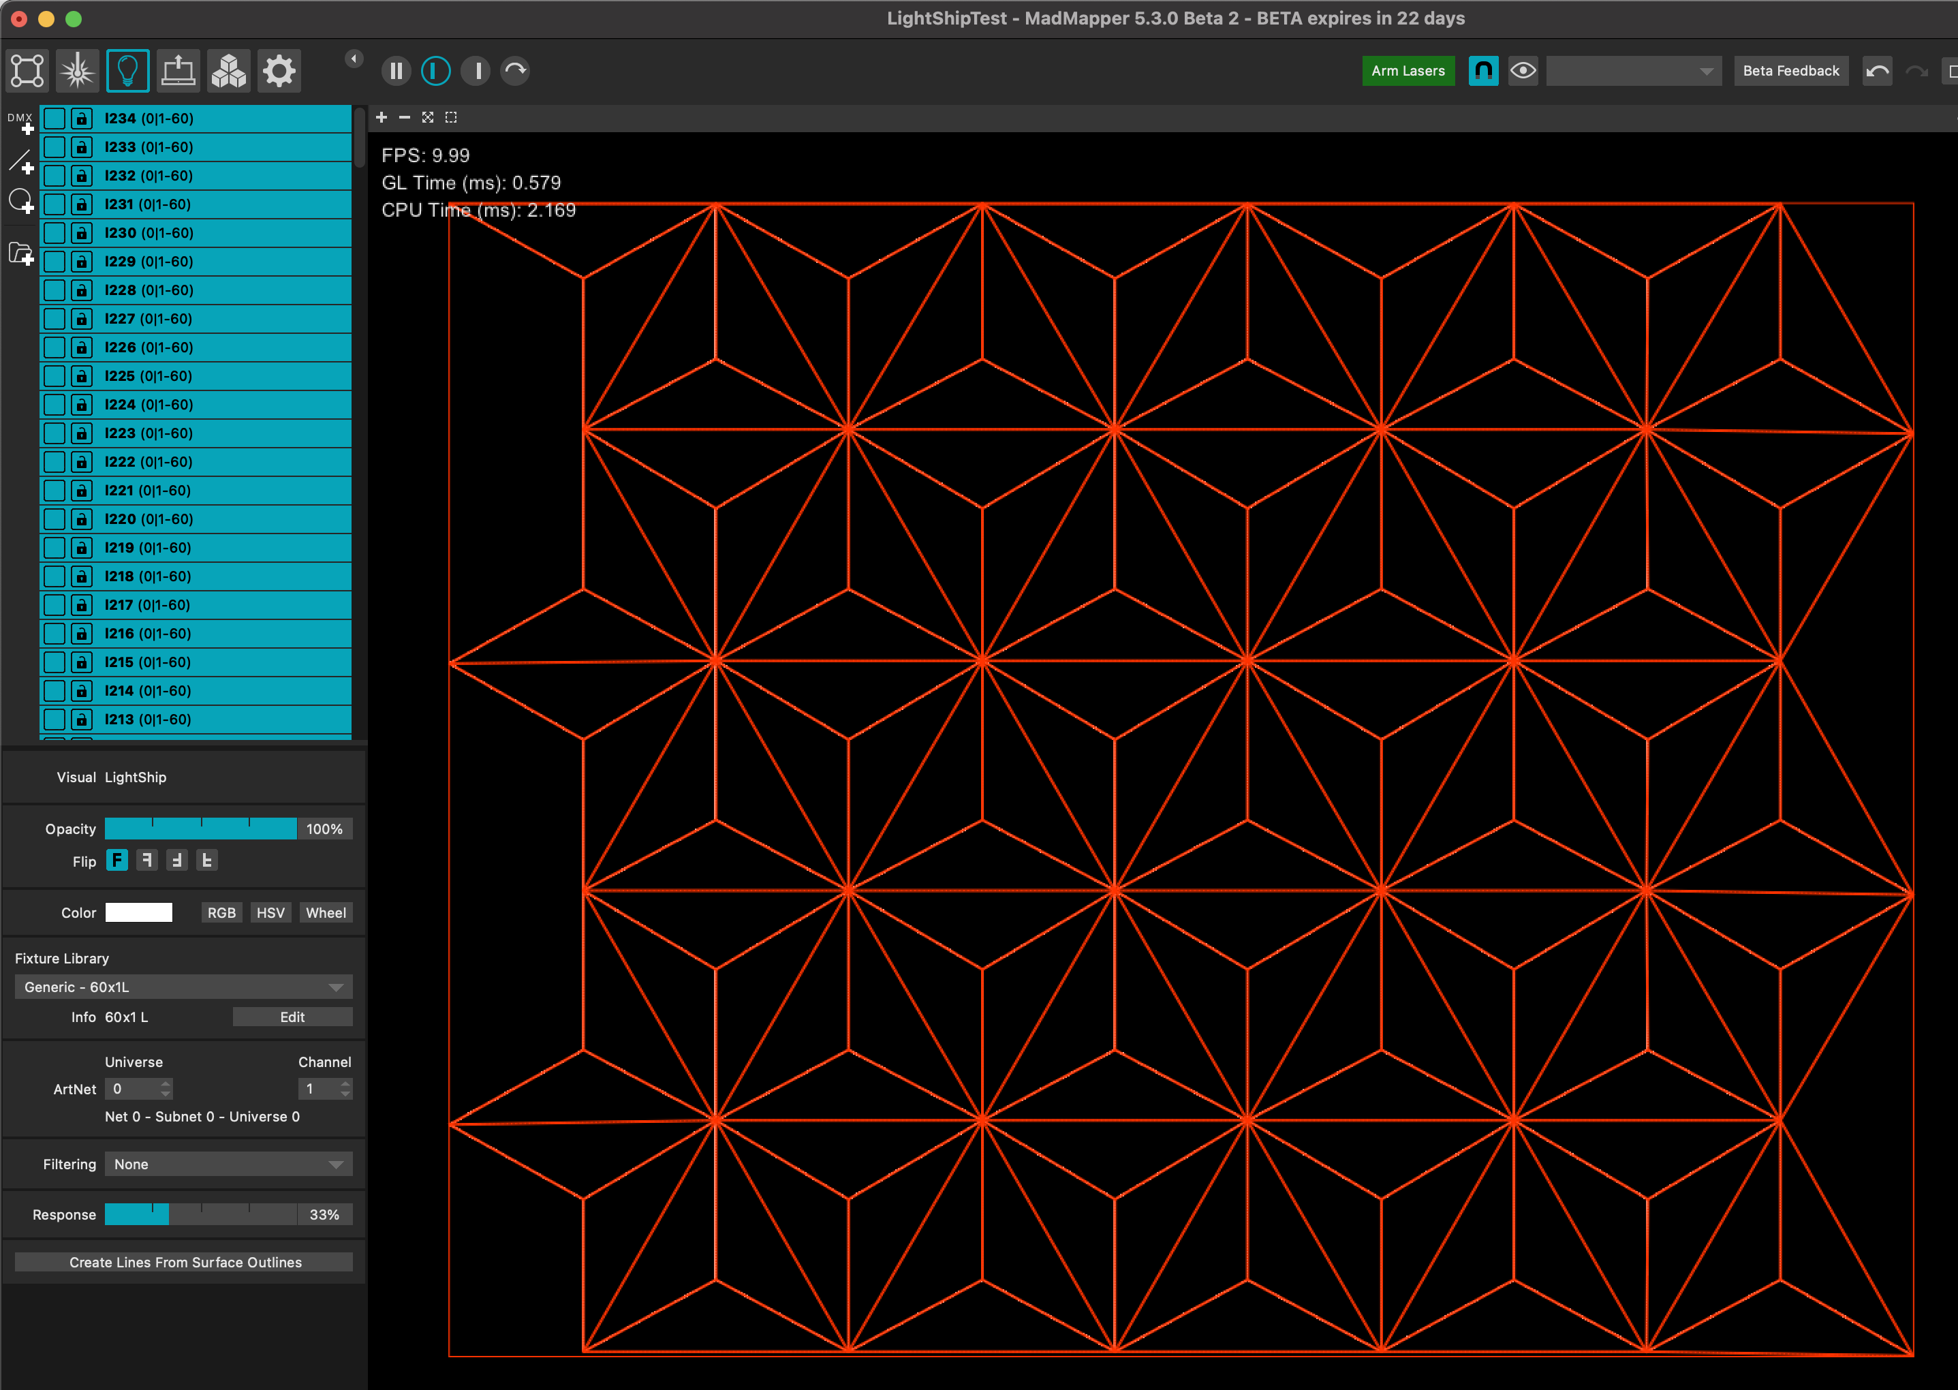Toggle the pause playback control

point(396,71)
